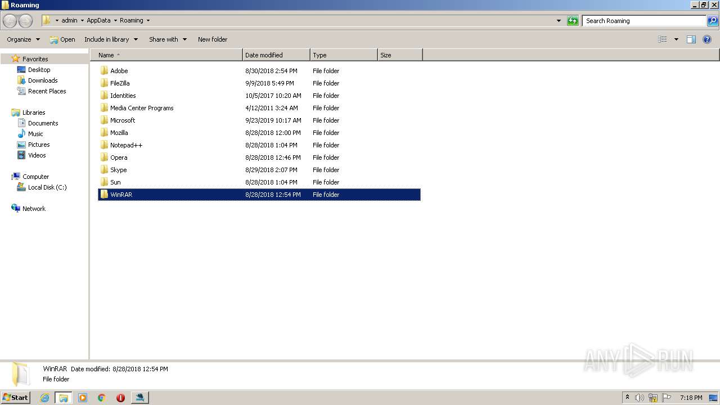Select the Media Center Programs folder
Screen dimensions: 720x405
tap(259, 108)
